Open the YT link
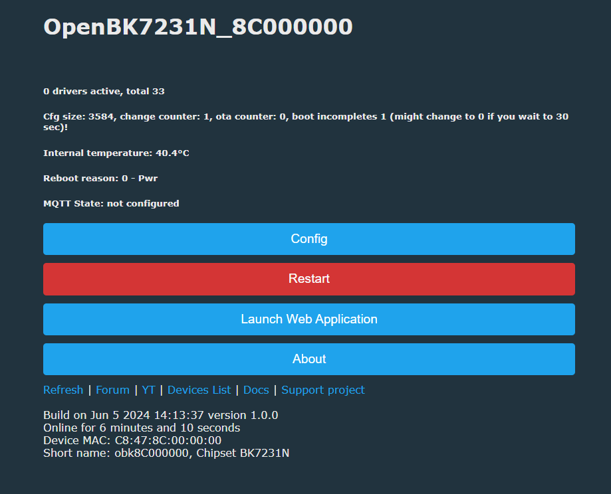This screenshot has width=611, height=494. tap(148, 390)
